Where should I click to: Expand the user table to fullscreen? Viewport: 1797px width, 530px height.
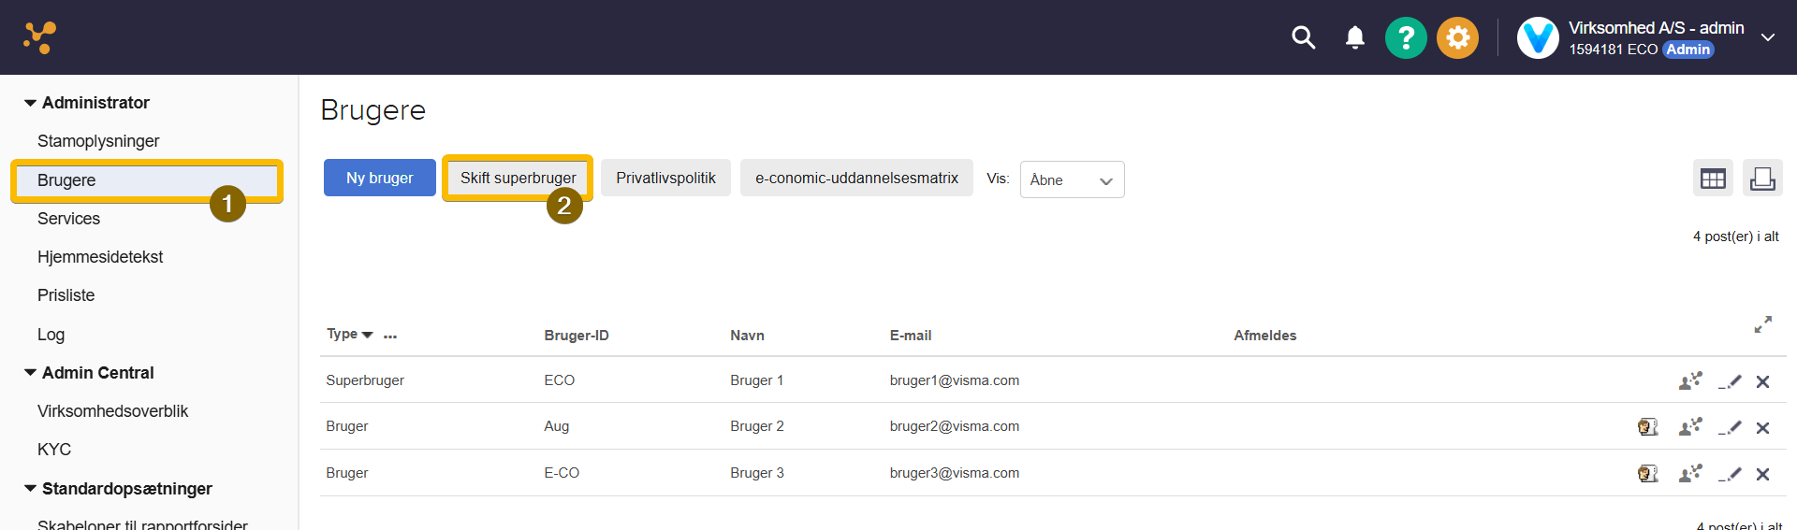click(x=1762, y=324)
